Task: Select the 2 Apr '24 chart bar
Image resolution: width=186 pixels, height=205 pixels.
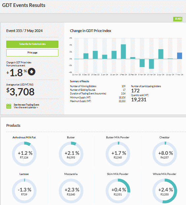Action: (161, 54)
